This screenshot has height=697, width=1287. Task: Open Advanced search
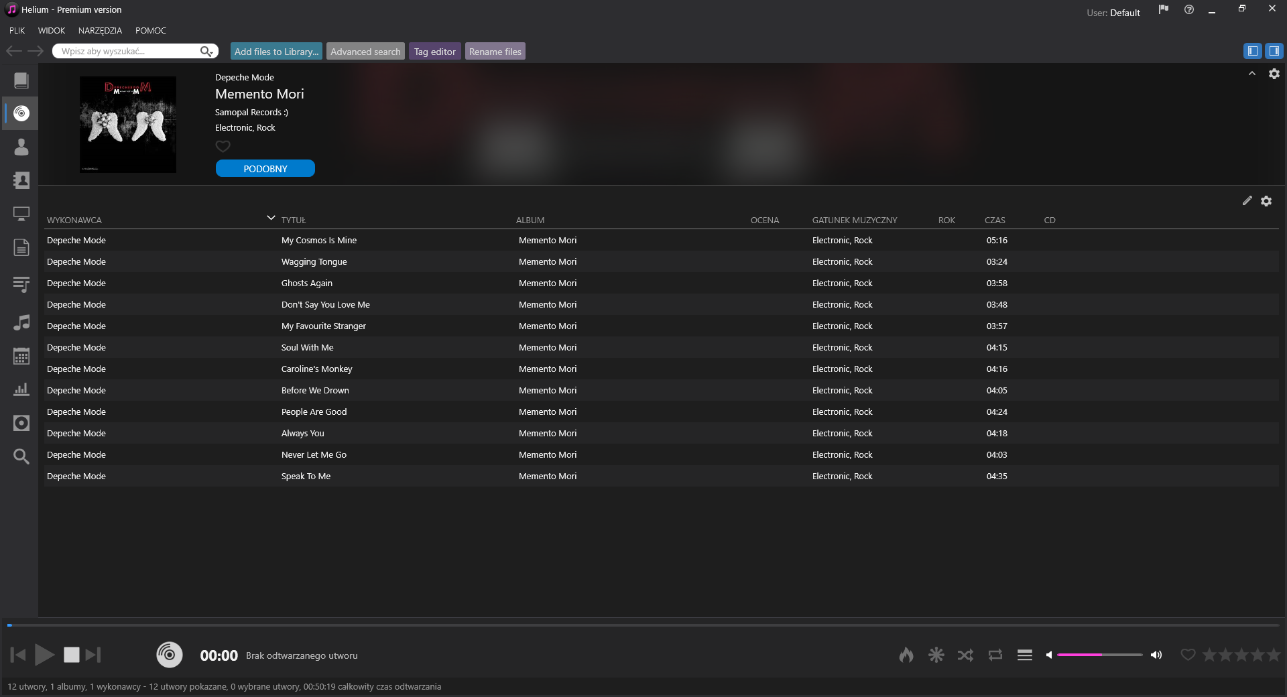[365, 52]
